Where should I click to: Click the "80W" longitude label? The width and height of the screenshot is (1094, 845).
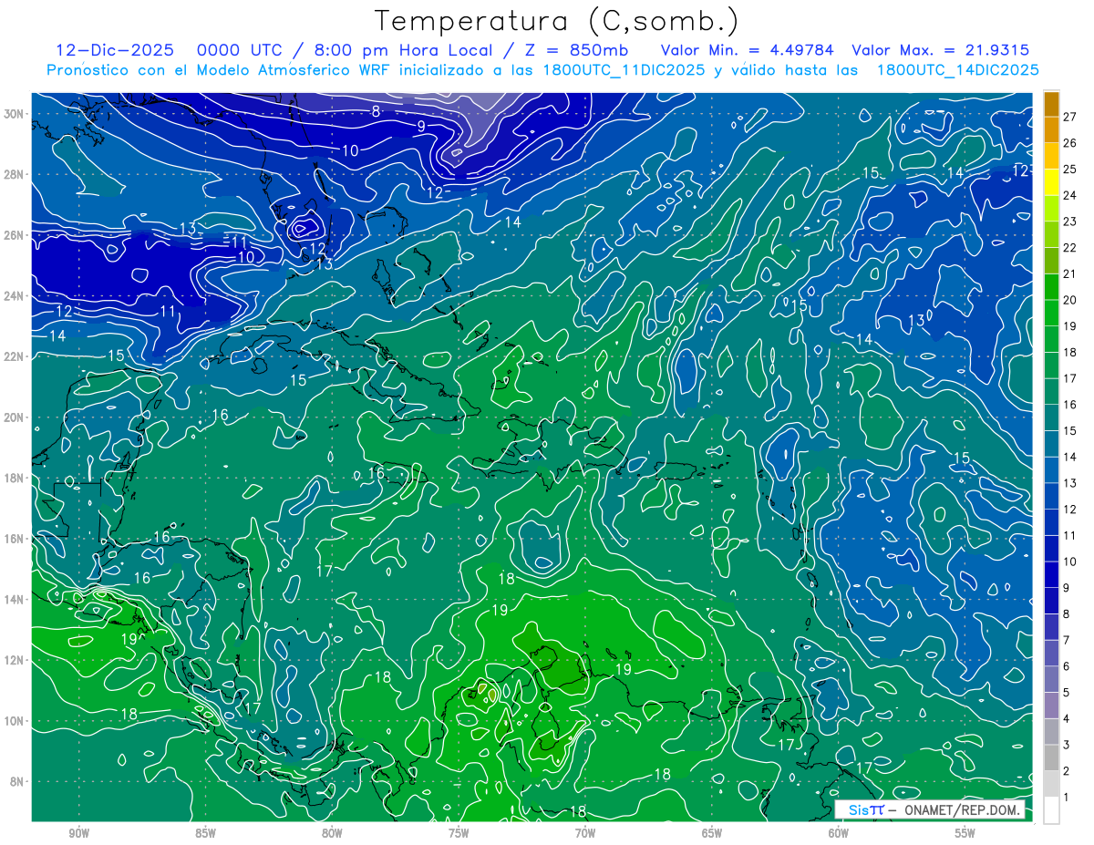[332, 833]
